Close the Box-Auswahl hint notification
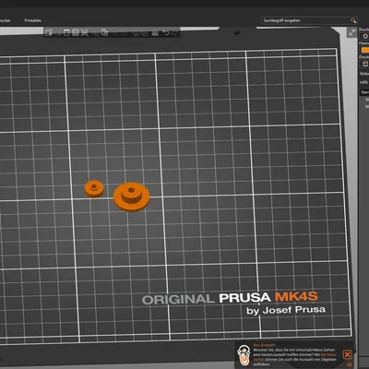 347,354
